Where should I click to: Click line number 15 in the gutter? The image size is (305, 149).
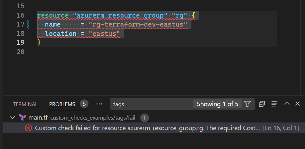[x=20, y=6]
